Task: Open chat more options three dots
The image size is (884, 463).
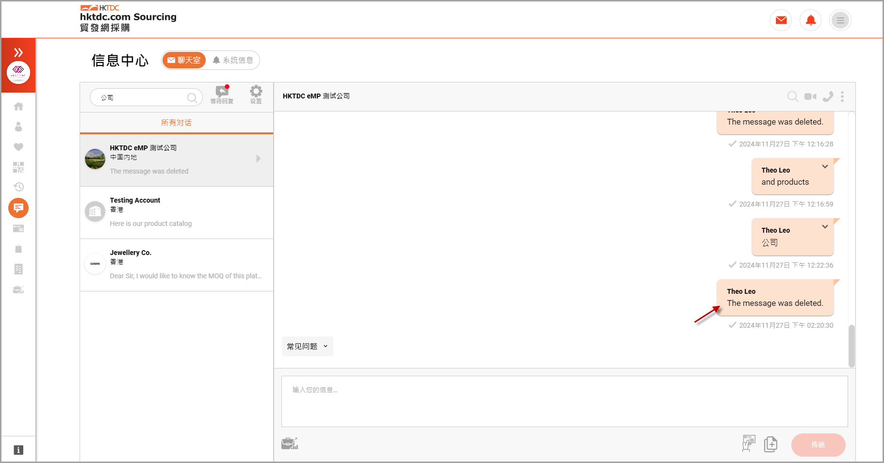Action: 842,96
